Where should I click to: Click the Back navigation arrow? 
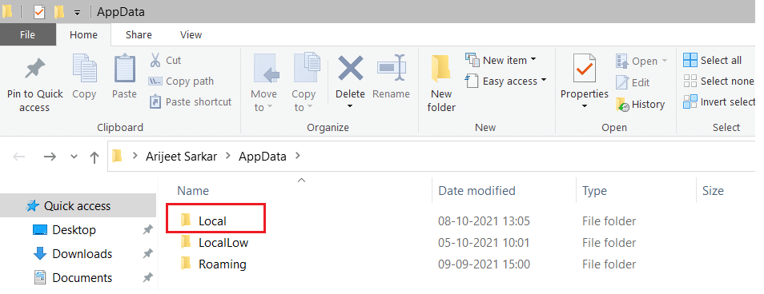(19, 157)
